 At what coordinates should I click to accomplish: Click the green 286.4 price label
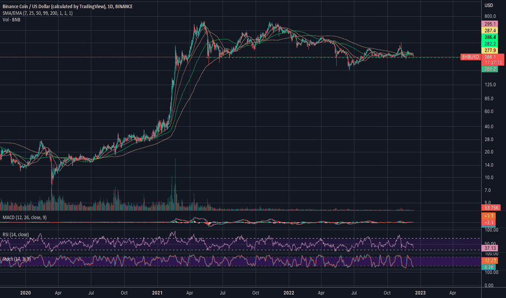490,37
